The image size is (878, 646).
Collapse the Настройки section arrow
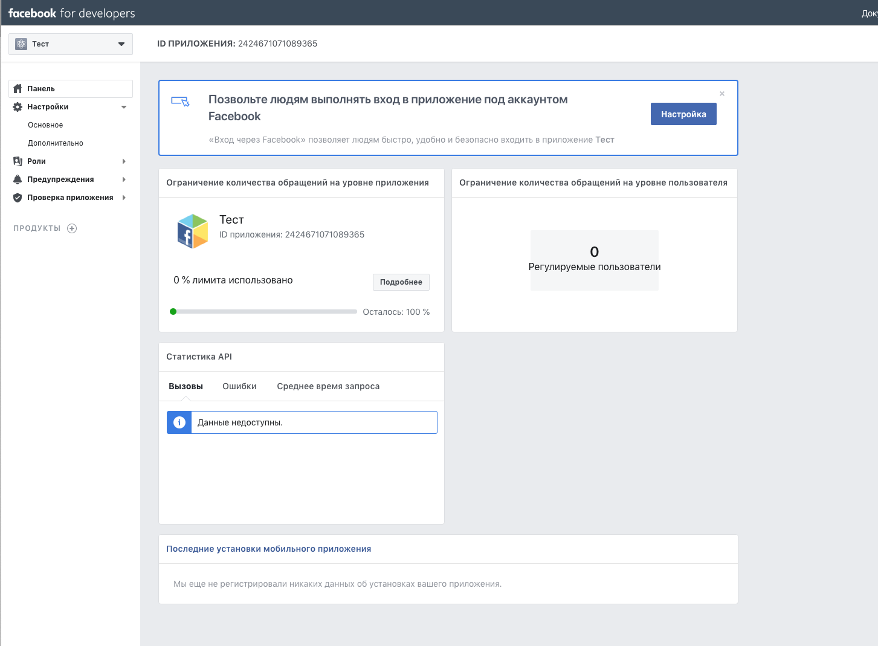coord(124,107)
